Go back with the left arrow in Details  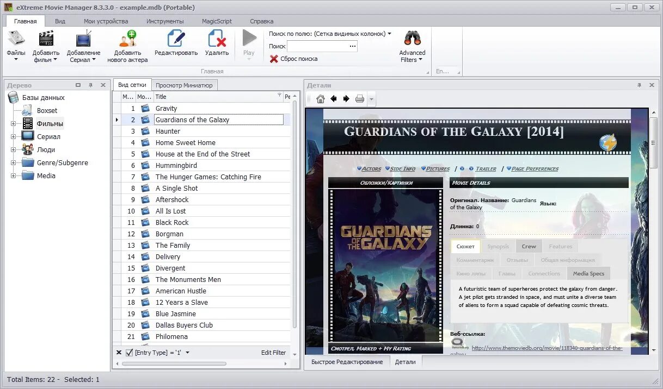[334, 99]
